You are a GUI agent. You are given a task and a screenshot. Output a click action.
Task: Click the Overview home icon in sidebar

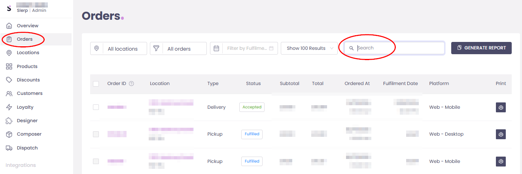pos(9,26)
